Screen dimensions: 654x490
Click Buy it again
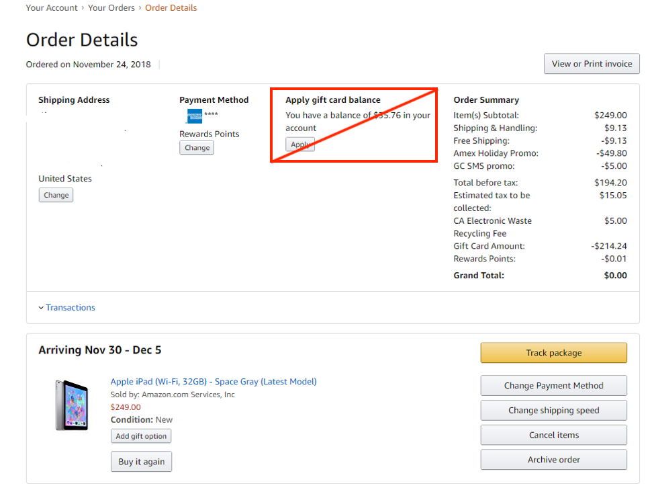(142, 462)
